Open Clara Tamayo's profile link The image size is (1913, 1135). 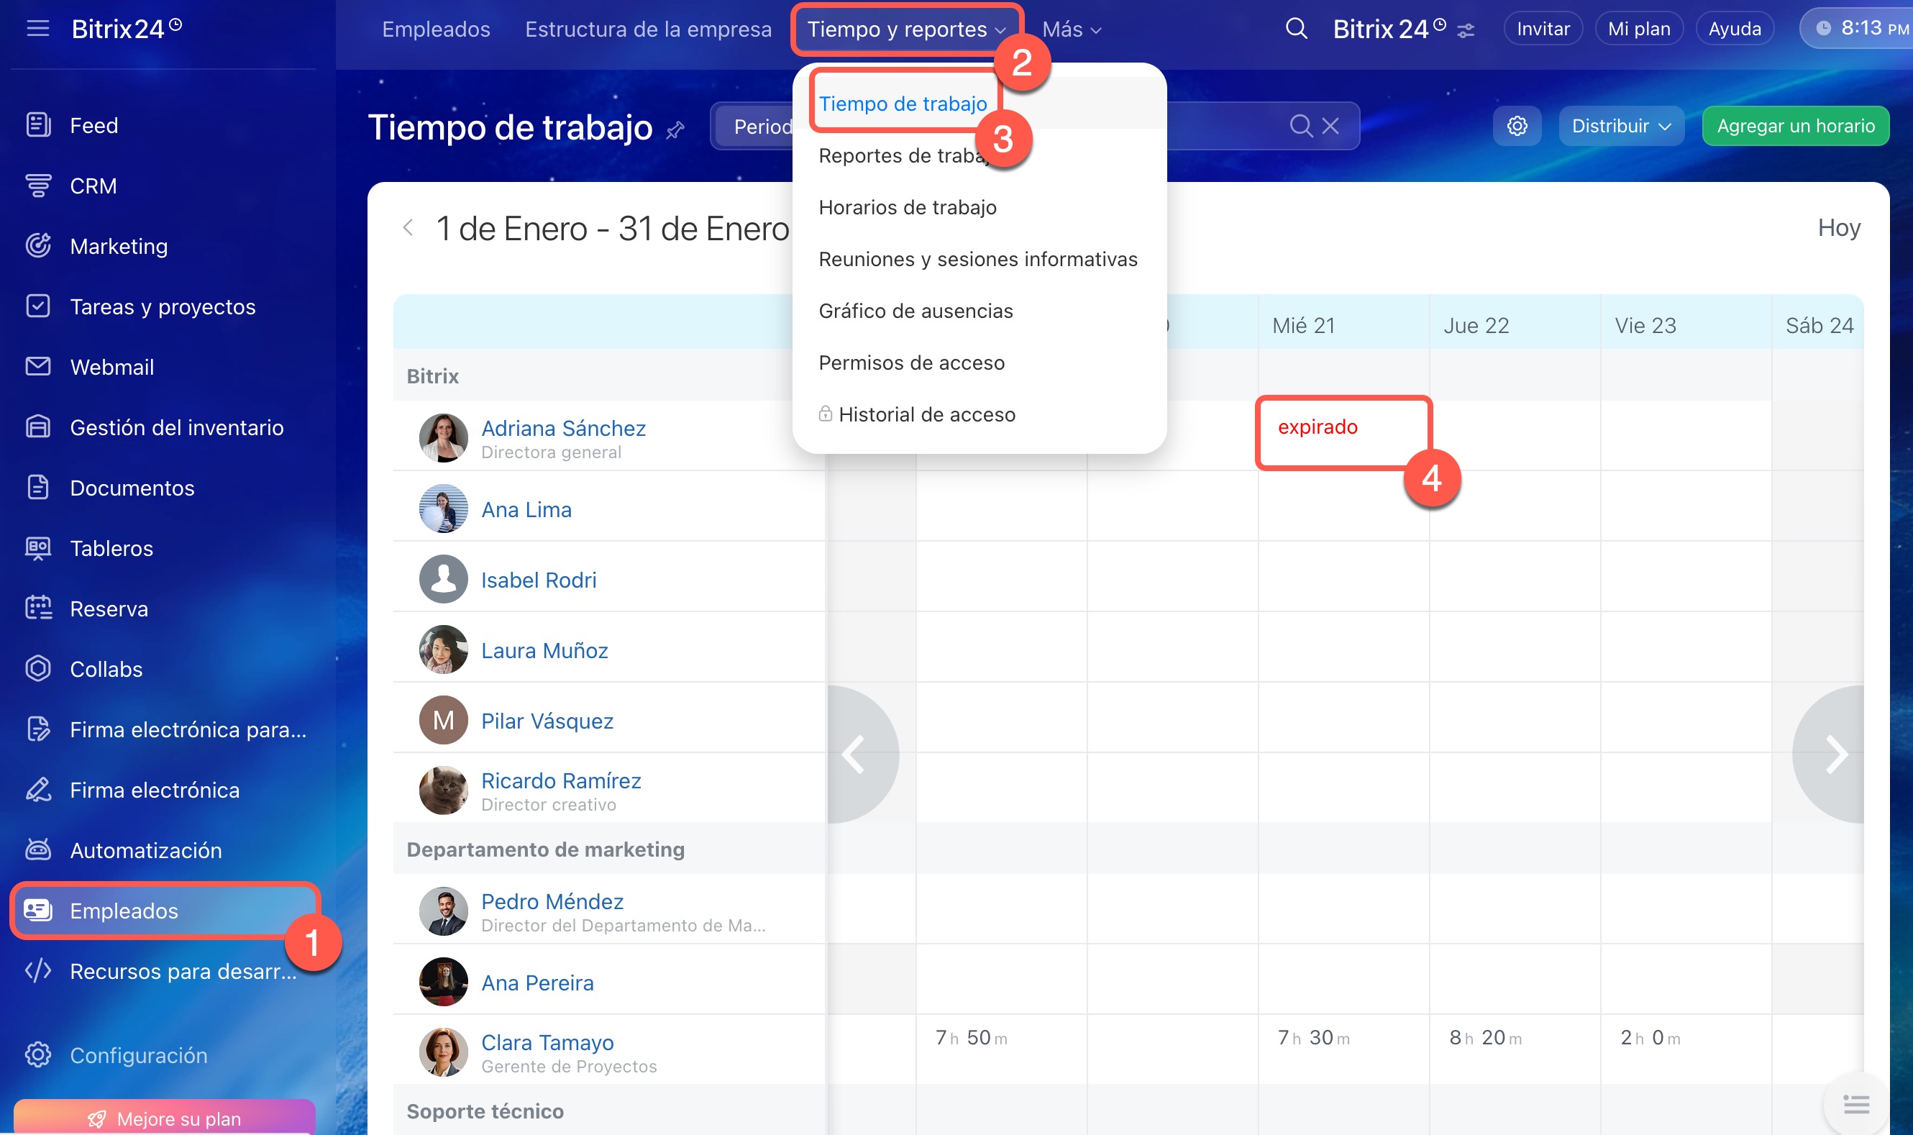pos(547,1042)
